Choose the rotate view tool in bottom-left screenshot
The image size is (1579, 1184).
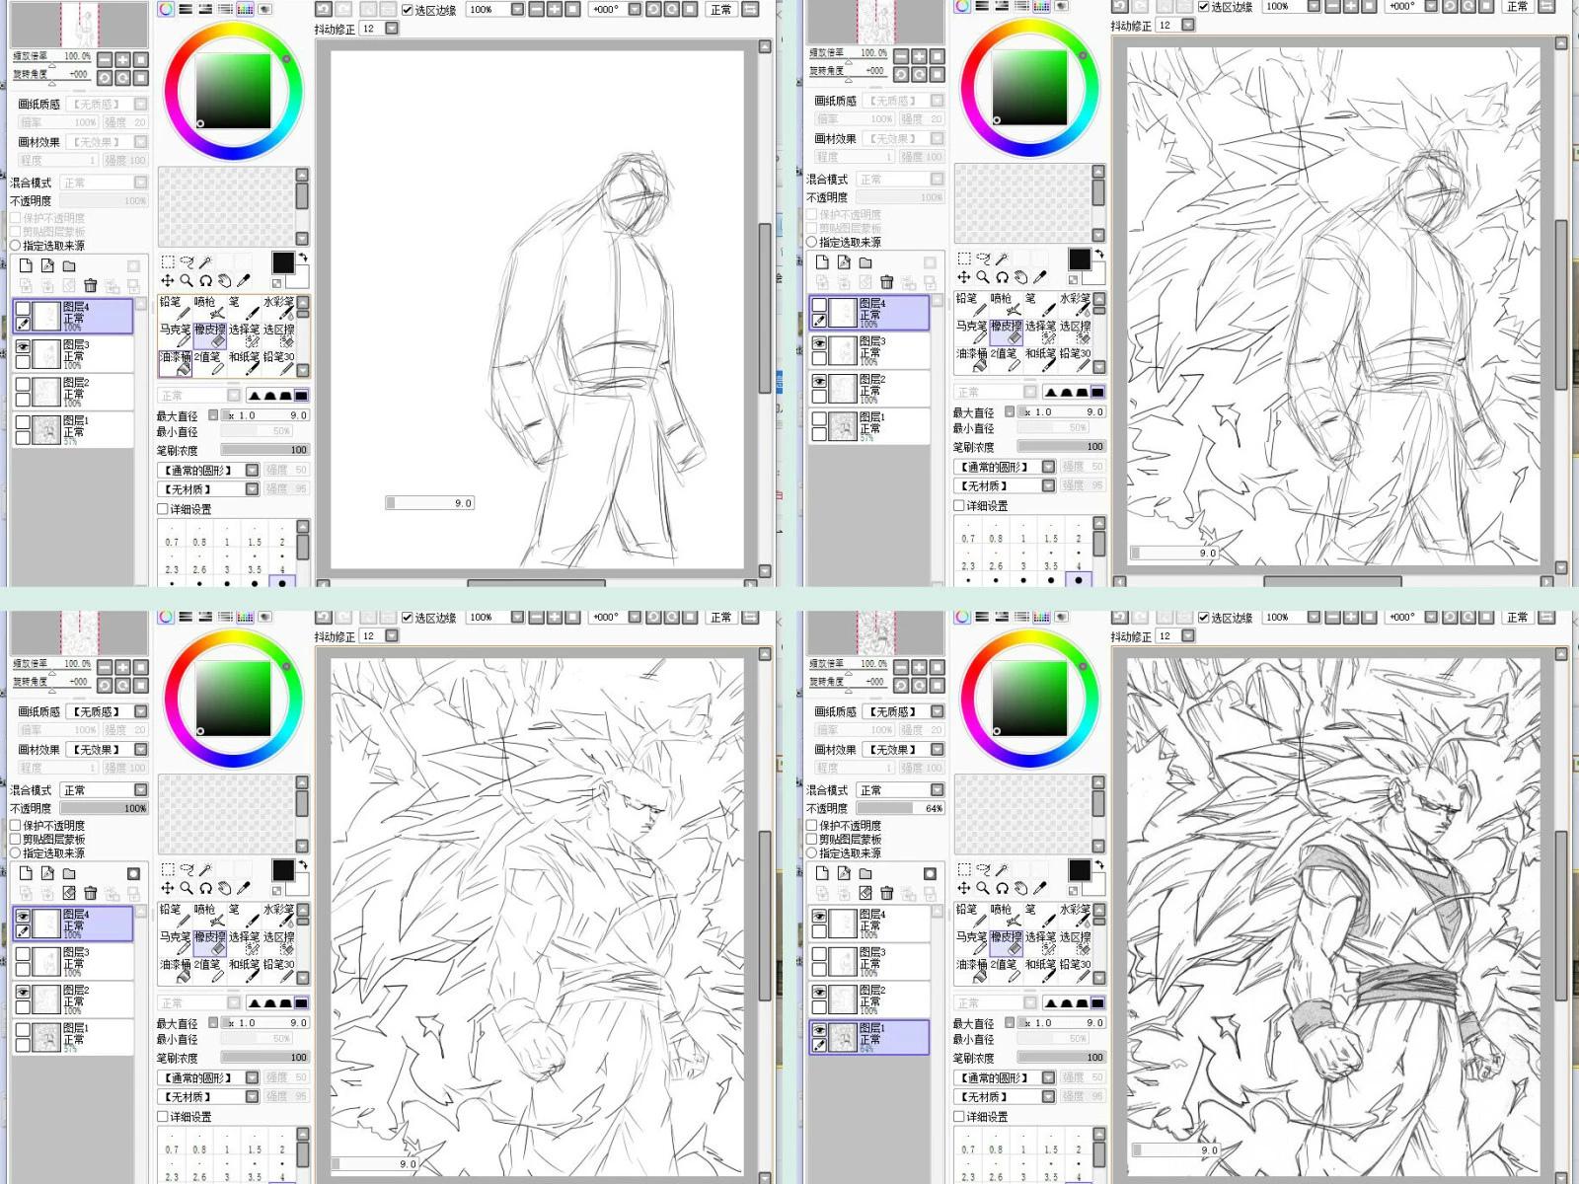[x=205, y=888]
